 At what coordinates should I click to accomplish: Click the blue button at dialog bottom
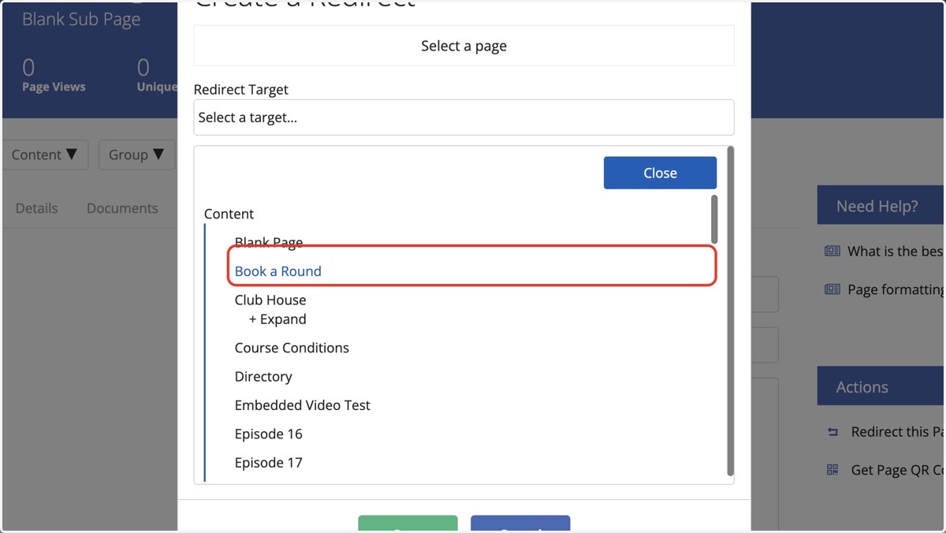point(520,524)
